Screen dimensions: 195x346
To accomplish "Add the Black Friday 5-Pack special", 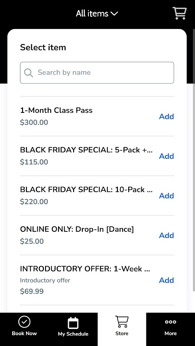I will click(166, 156).
